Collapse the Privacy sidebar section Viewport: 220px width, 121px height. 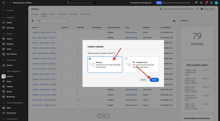[4, 34]
